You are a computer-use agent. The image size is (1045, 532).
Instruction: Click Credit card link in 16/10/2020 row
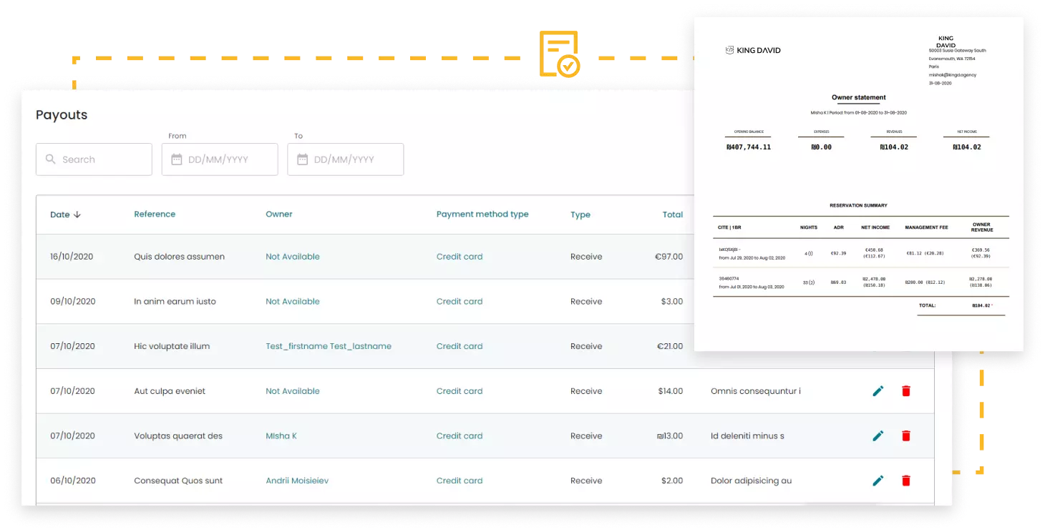[460, 257]
